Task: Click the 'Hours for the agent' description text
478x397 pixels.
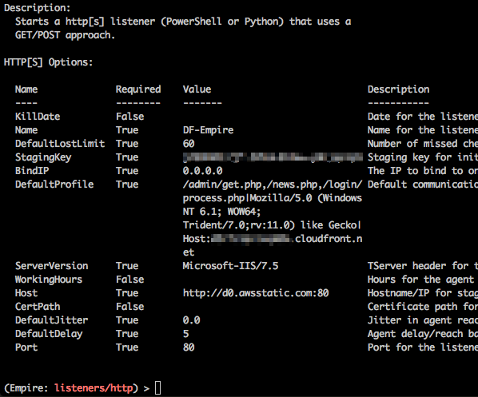Action: click(x=420, y=280)
